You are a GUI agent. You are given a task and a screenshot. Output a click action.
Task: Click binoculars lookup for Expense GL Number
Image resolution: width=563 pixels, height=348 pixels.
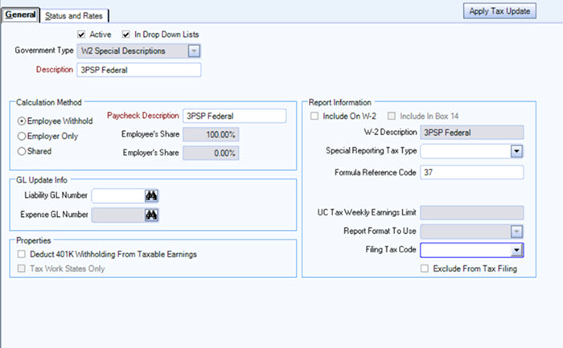coord(150,215)
